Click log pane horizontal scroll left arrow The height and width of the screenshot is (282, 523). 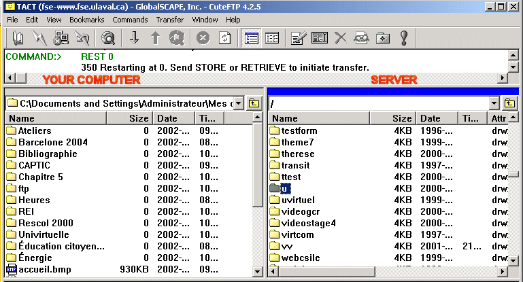coord(10,78)
